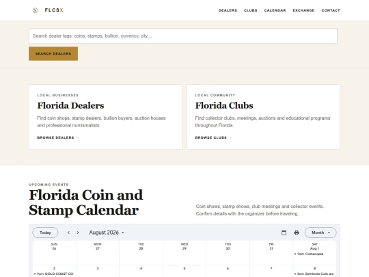Select date 3 in the calendar
This screenshot has height=277, width=369.
click(x=98, y=268)
